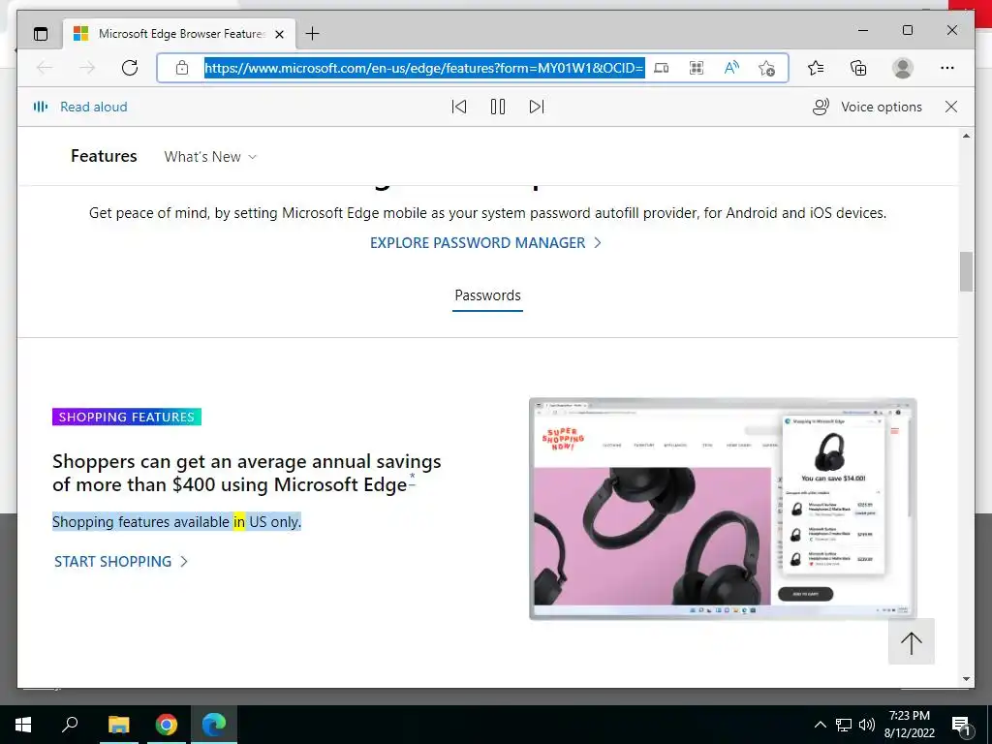This screenshot has height=744, width=992.
Task: Open the Windows Start menu
Action: [23, 725]
